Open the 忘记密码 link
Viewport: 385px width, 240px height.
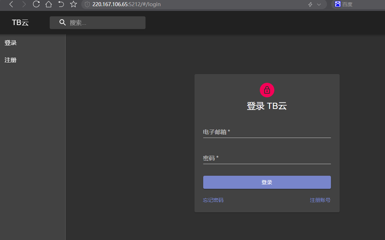click(213, 200)
